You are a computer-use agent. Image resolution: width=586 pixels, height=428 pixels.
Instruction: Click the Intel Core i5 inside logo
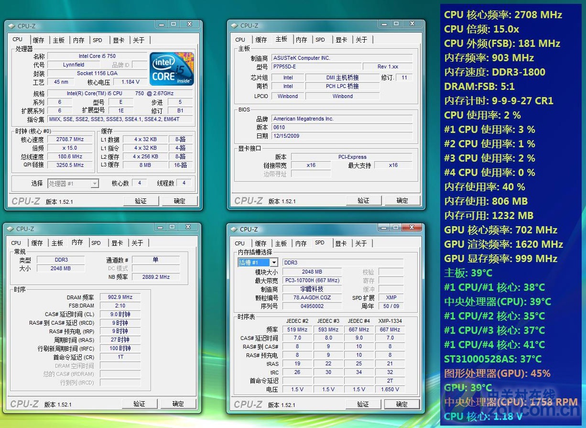[172, 68]
